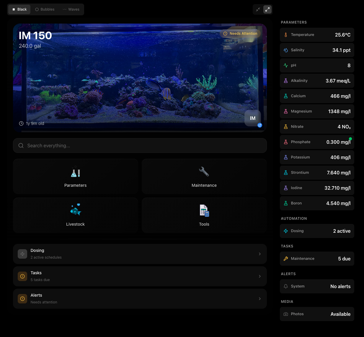Viewport: 364px width, 337px height.
Task: Click the droplet icon for Salinity
Action: tap(286, 50)
